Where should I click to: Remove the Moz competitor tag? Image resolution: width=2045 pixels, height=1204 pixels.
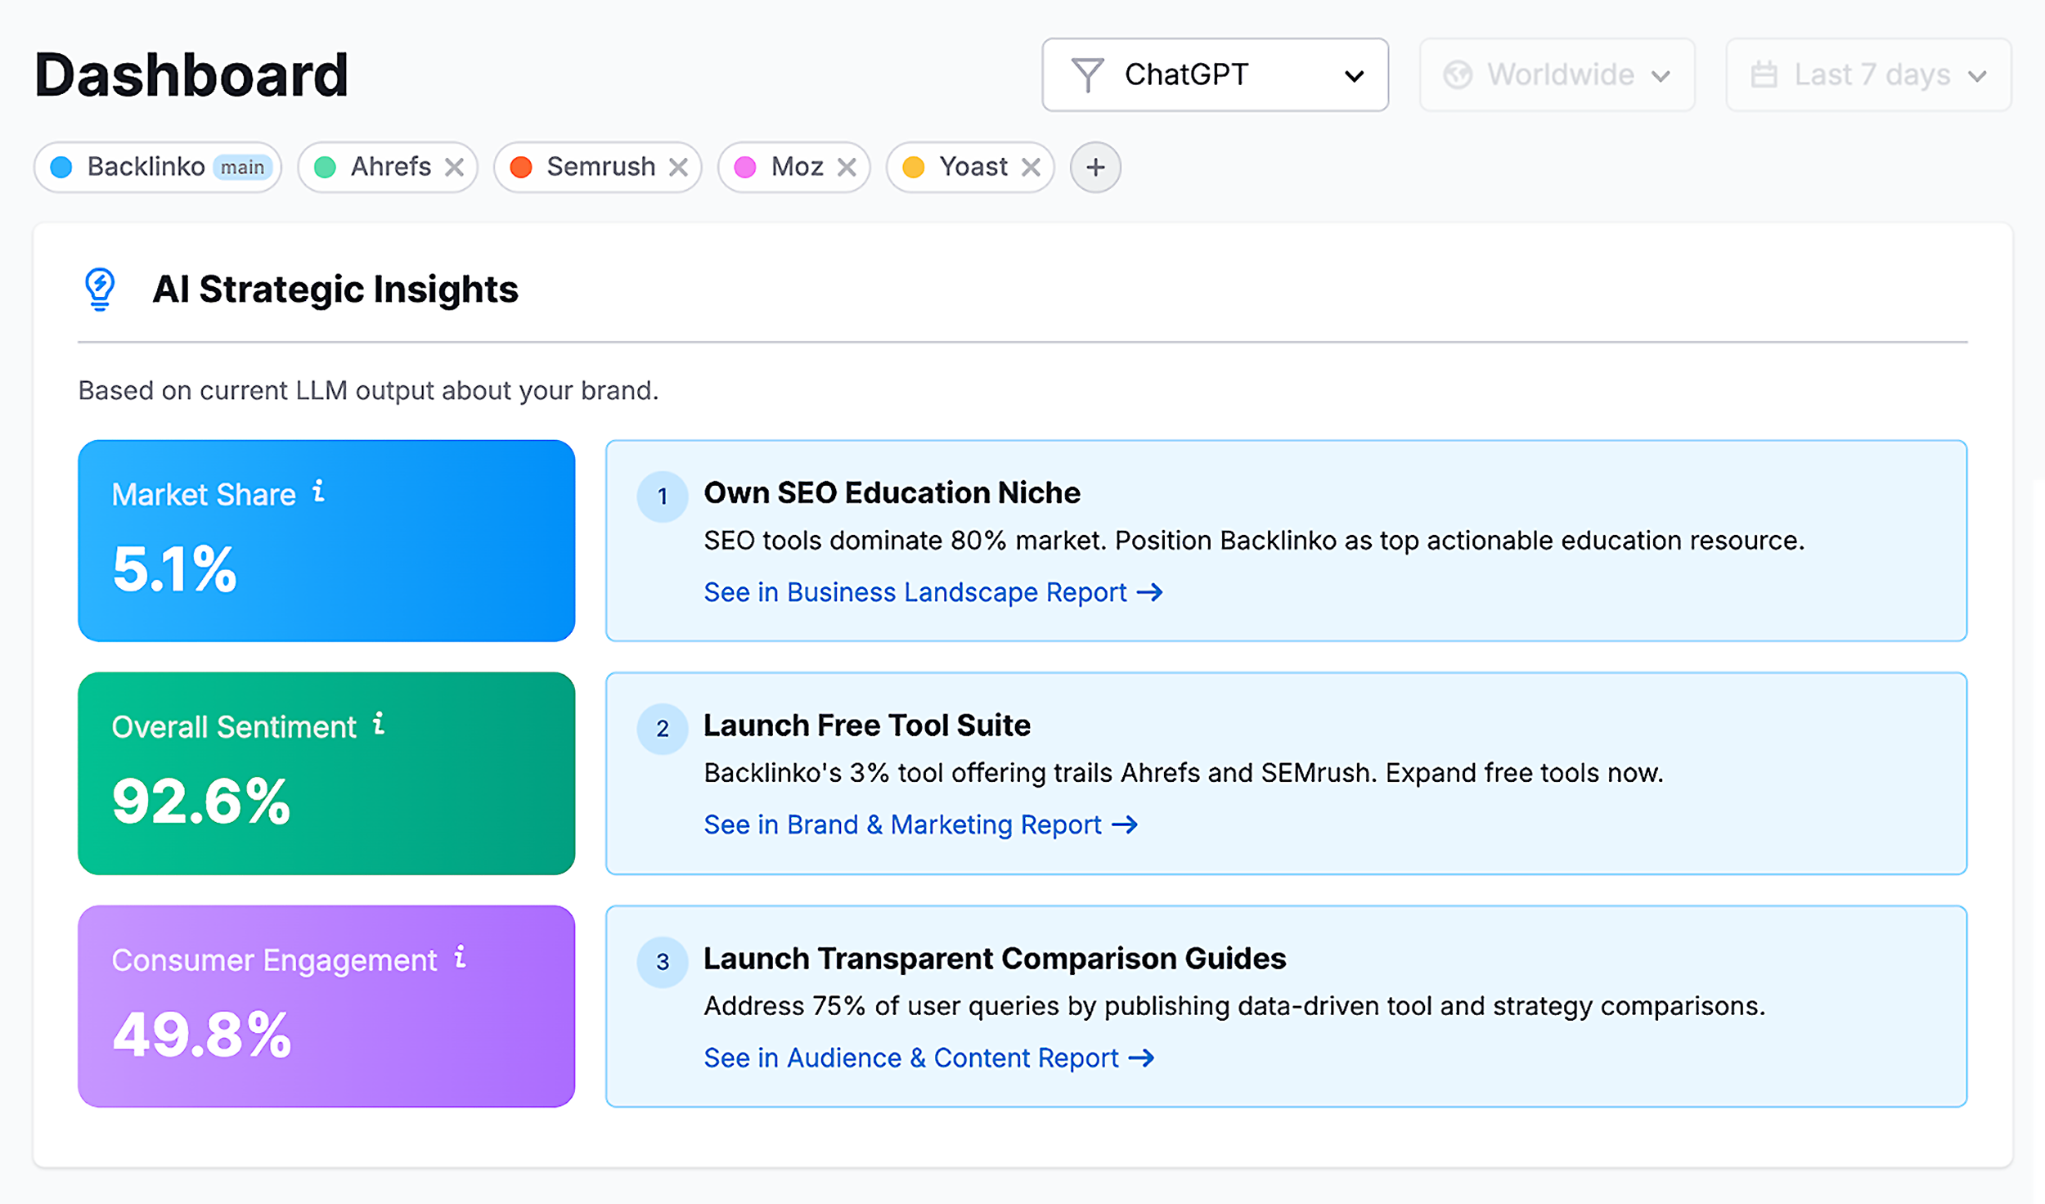point(847,167)
